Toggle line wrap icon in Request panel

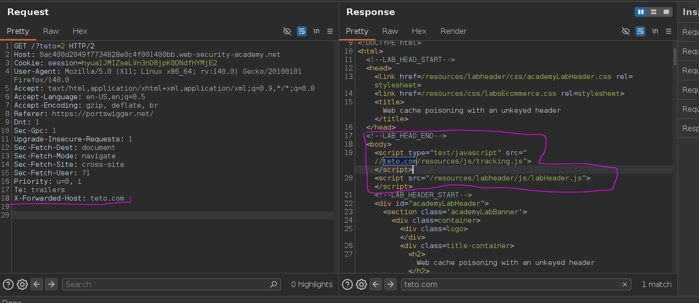[302, 31]
